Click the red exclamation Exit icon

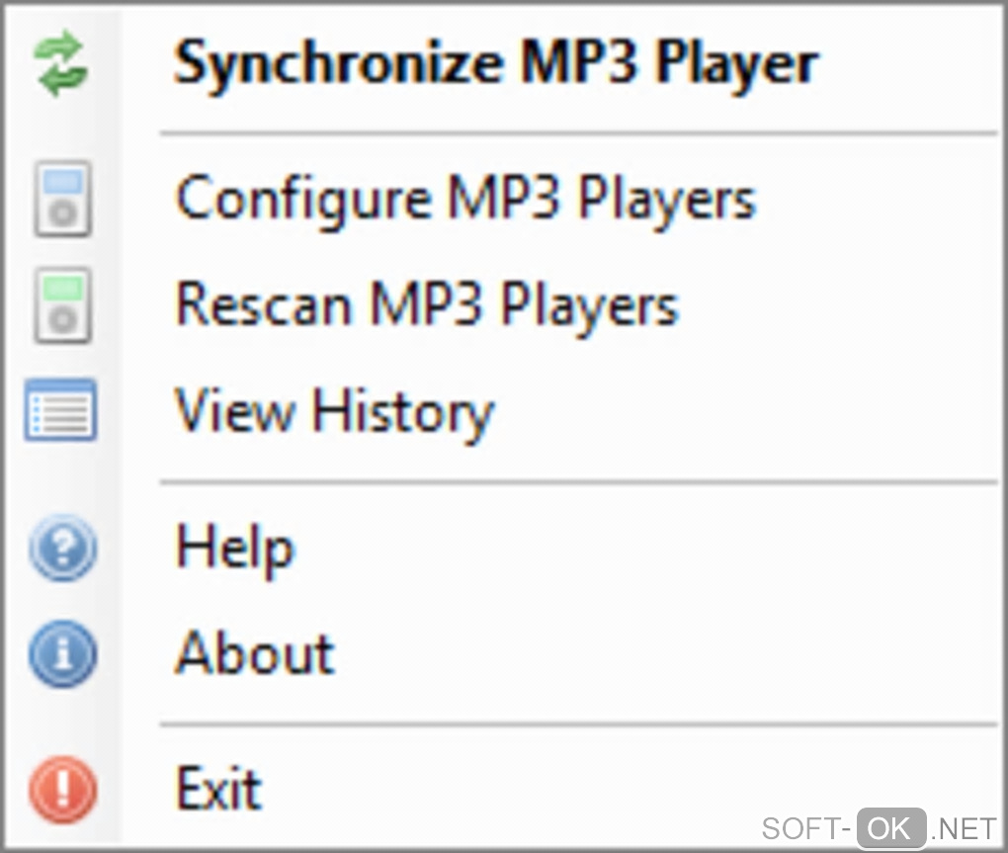click(x=62, y=789)
